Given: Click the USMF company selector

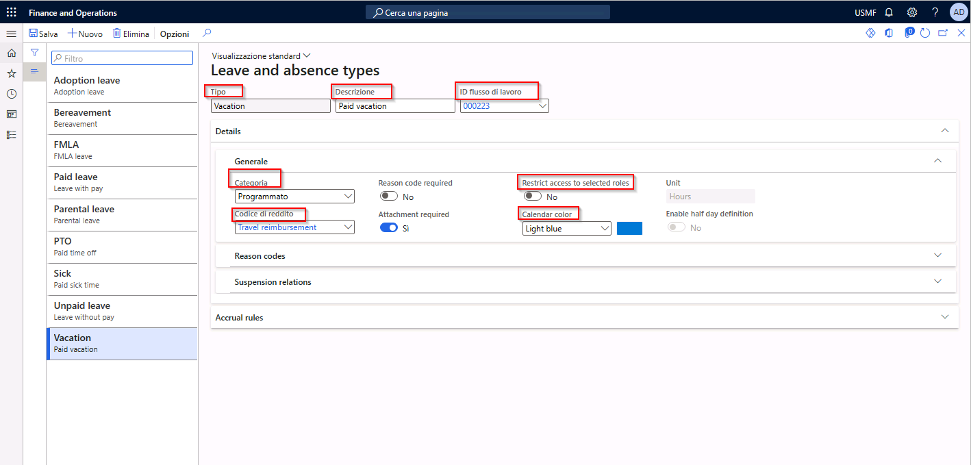Looking at the screenshot, I should pyautogui.click(x=865, y=12).
